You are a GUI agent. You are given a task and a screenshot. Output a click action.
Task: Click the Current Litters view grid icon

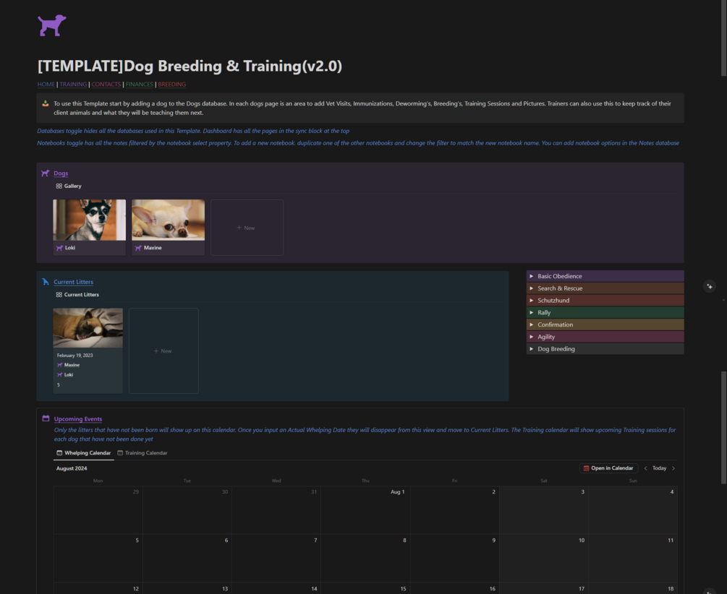click(59, 295)
